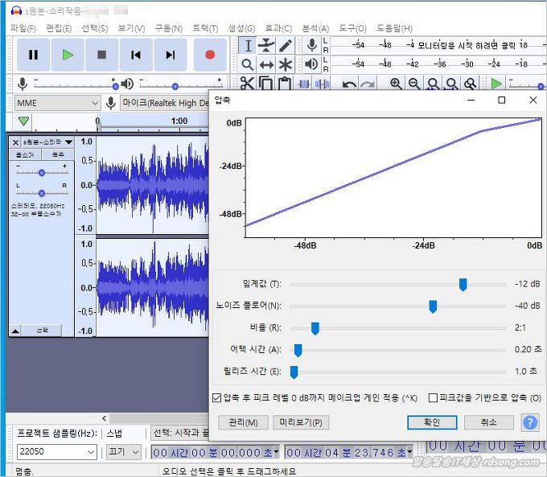
Task: Open the 파일(F) menu
Action: point(23,28)
